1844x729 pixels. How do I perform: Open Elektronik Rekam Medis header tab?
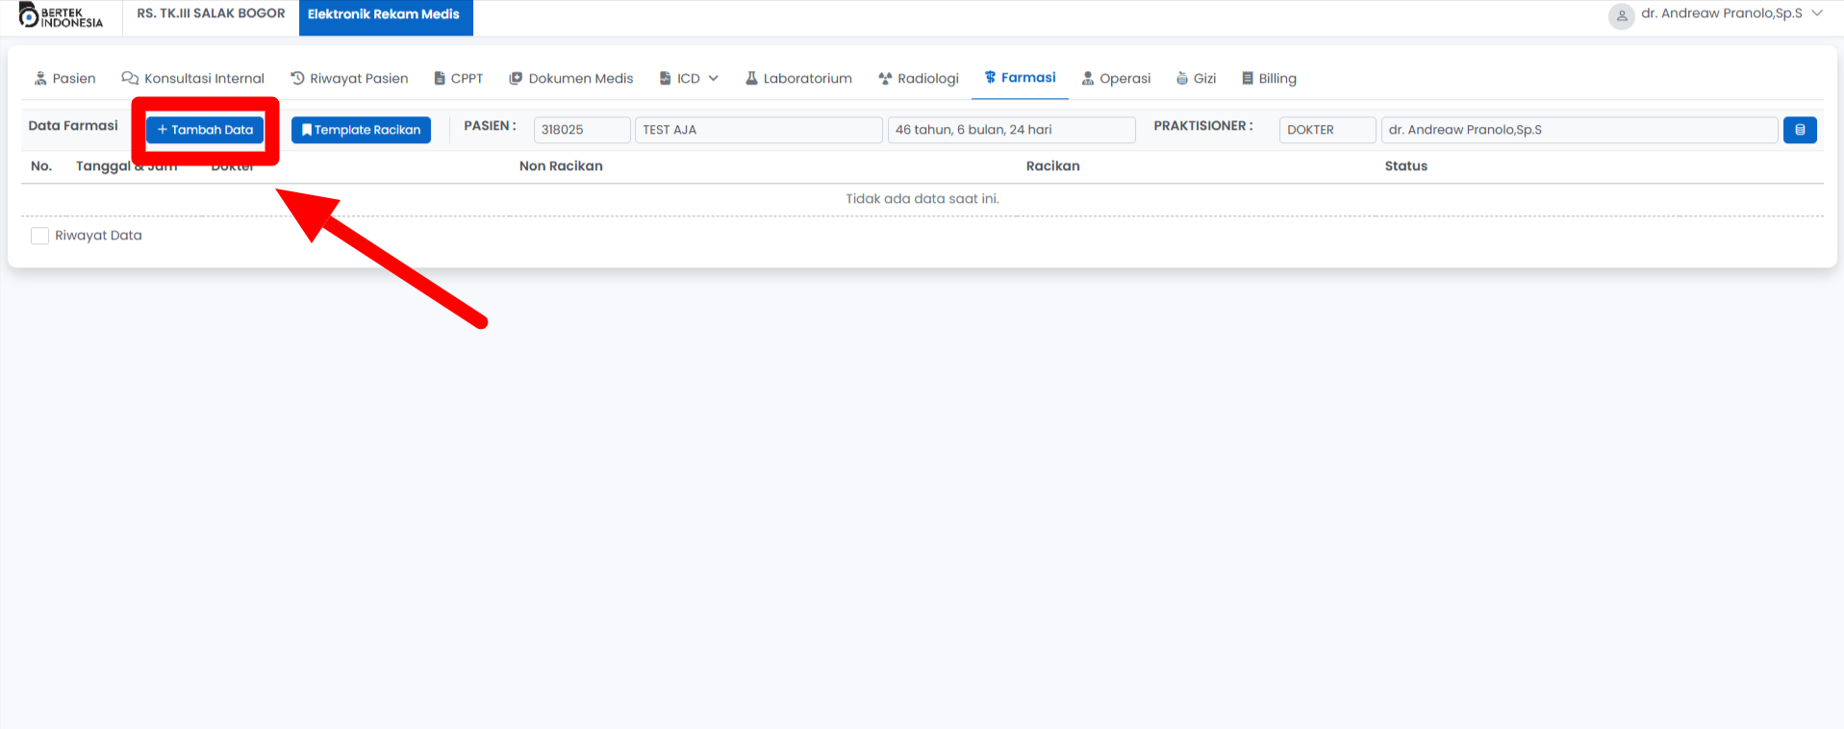click(385, 14)
